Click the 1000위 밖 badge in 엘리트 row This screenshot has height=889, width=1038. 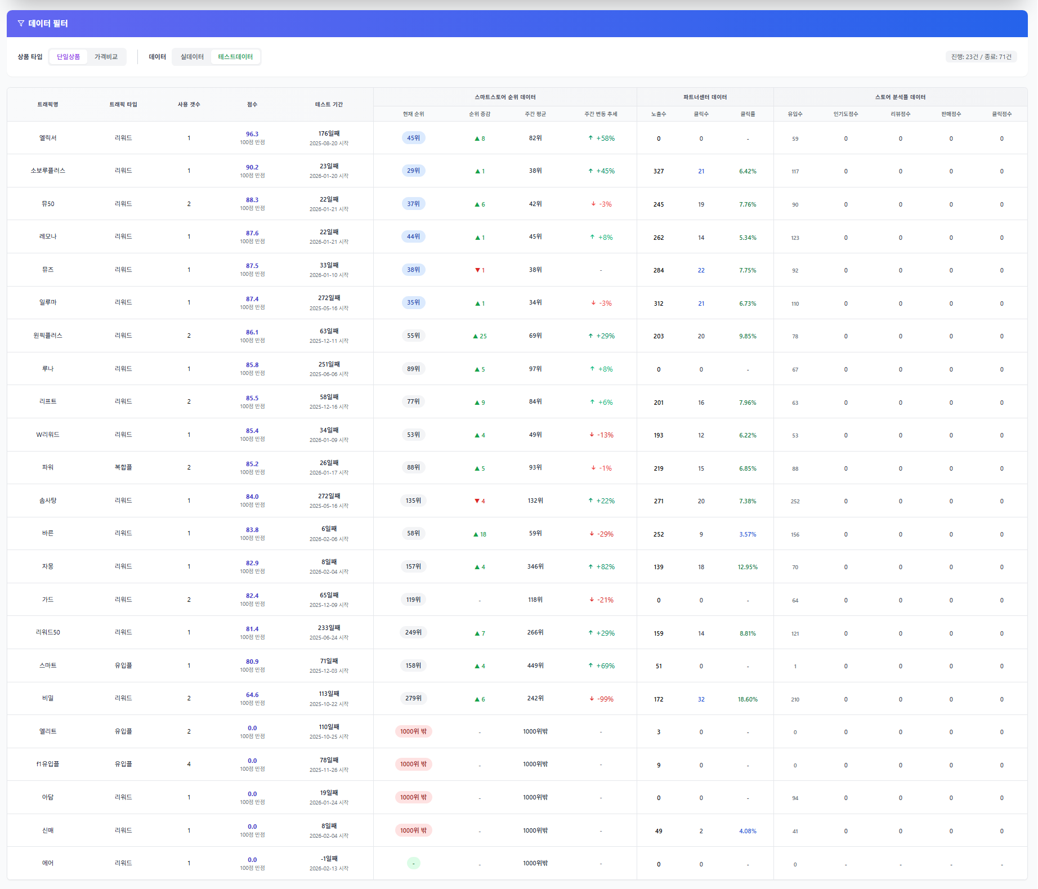pos(414,731)
